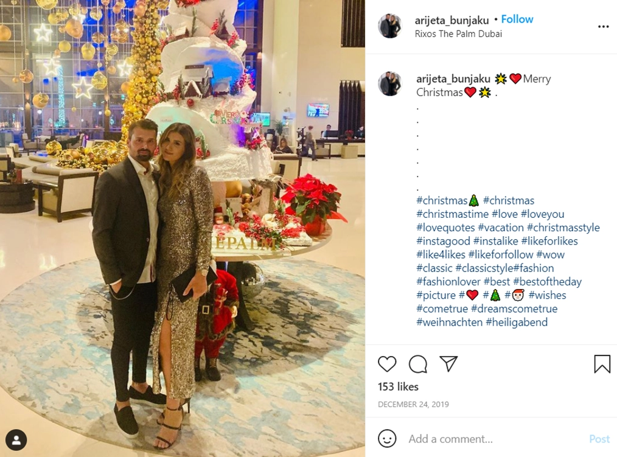Share post with paper plane icon

pos(448,364)
